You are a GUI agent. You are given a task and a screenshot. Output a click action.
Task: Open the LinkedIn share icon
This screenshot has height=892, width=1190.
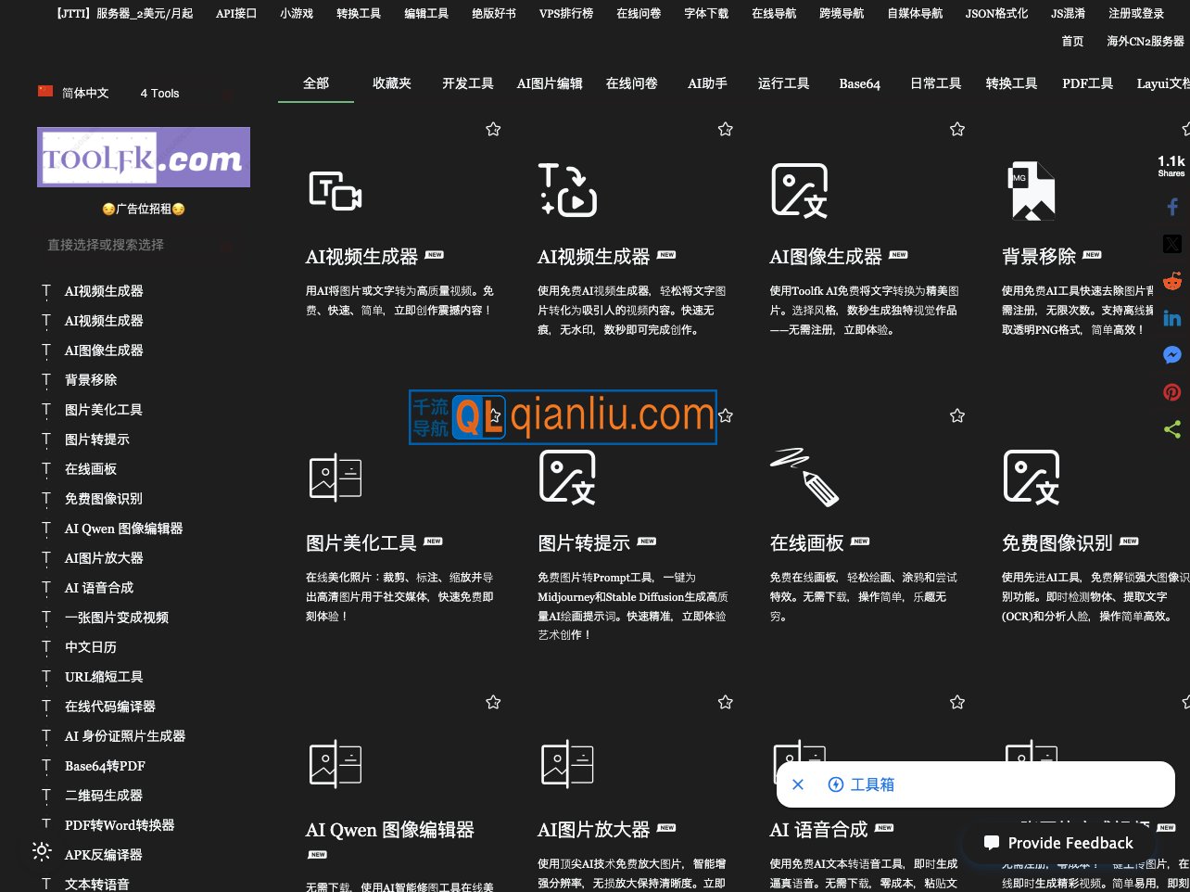[x=1172, y=317]
